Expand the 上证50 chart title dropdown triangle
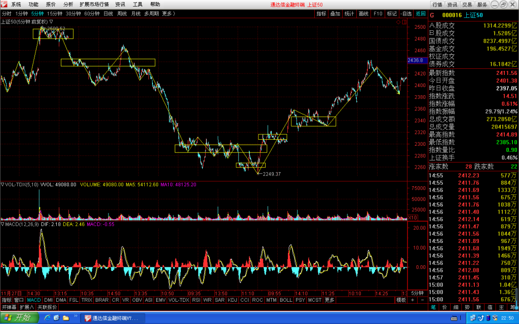Screen dimensions: 519x324 51,22
